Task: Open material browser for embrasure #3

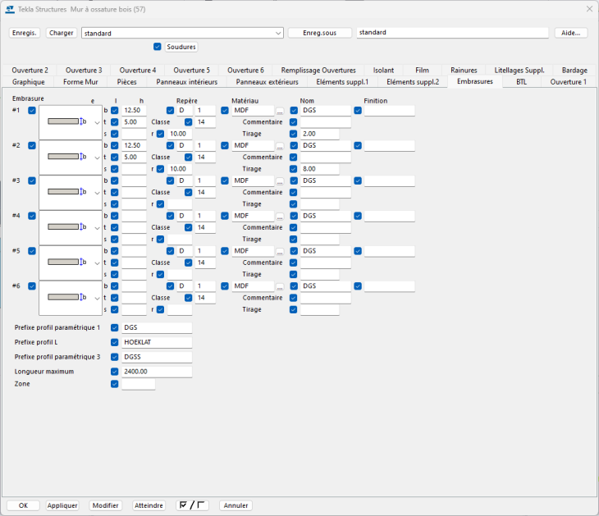Action: coord(280,181)
